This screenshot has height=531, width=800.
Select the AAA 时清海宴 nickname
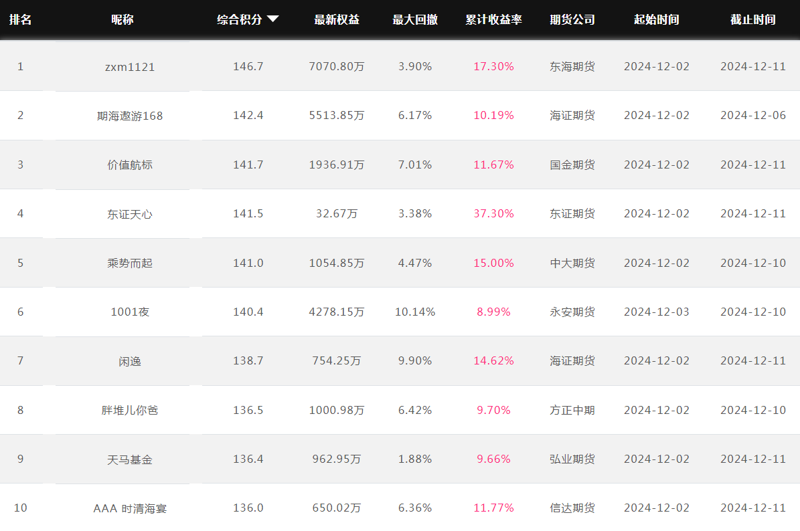(130, 508)
